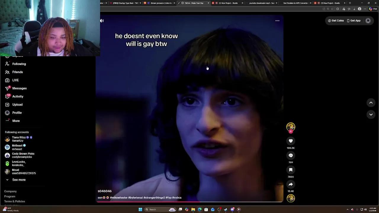Show hidden system tray icons chevron

[348, 209]
